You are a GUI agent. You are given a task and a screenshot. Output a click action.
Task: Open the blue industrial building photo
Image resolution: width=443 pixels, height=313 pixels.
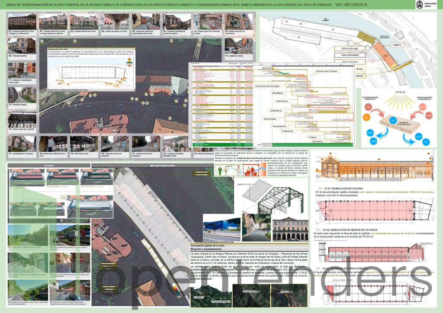click(221, 227)
